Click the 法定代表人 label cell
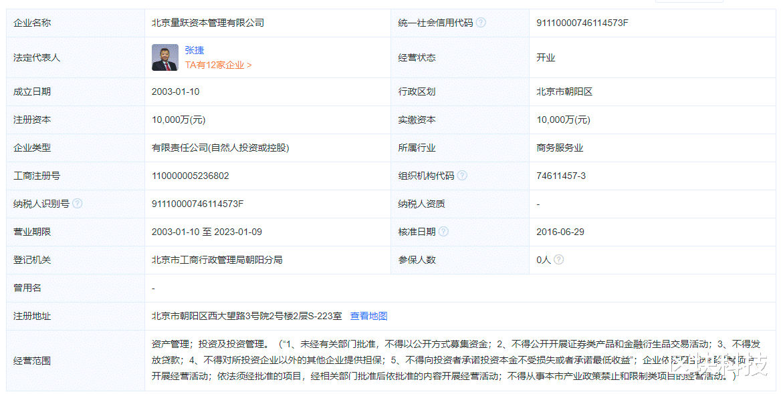 pos(75,57)
